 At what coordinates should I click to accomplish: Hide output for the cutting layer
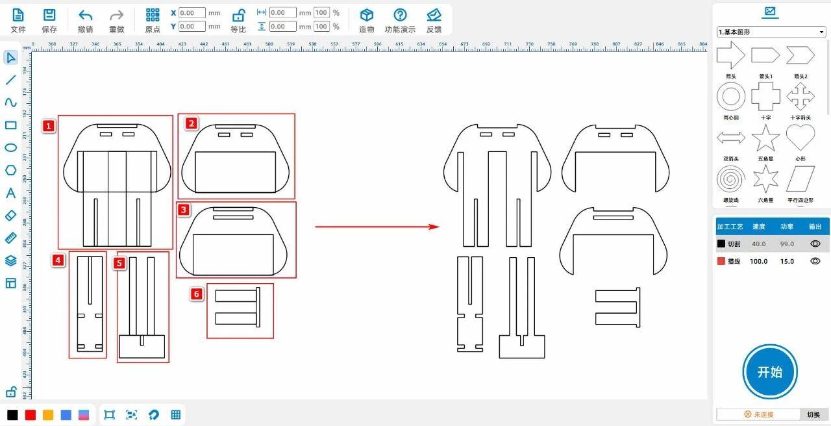click(815, 244)
